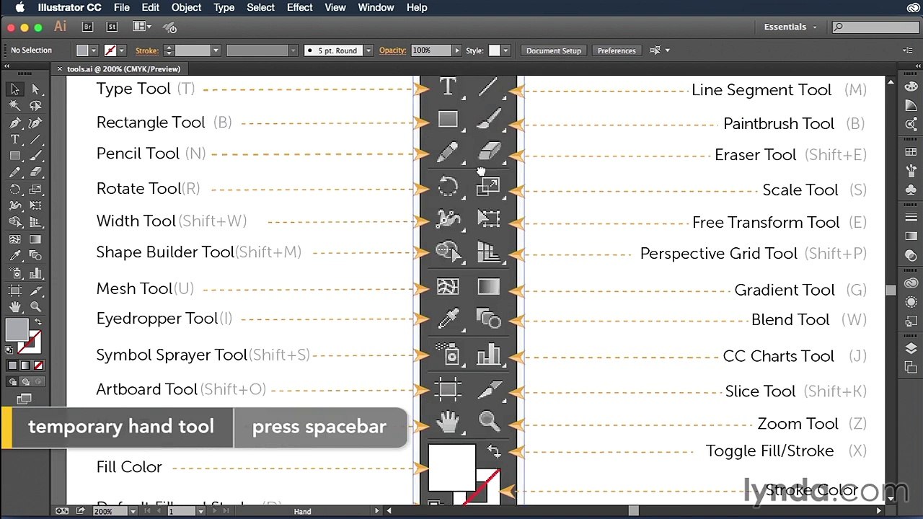Swap fill and stroke arrows in toolbar
Viewport: 923px width, 519px height.
[37, 321]
